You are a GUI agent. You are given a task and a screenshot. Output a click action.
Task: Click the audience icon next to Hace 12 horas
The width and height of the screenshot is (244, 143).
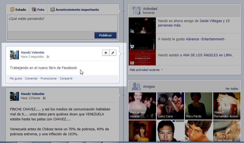pyautogui.click(x=44, y=98)
